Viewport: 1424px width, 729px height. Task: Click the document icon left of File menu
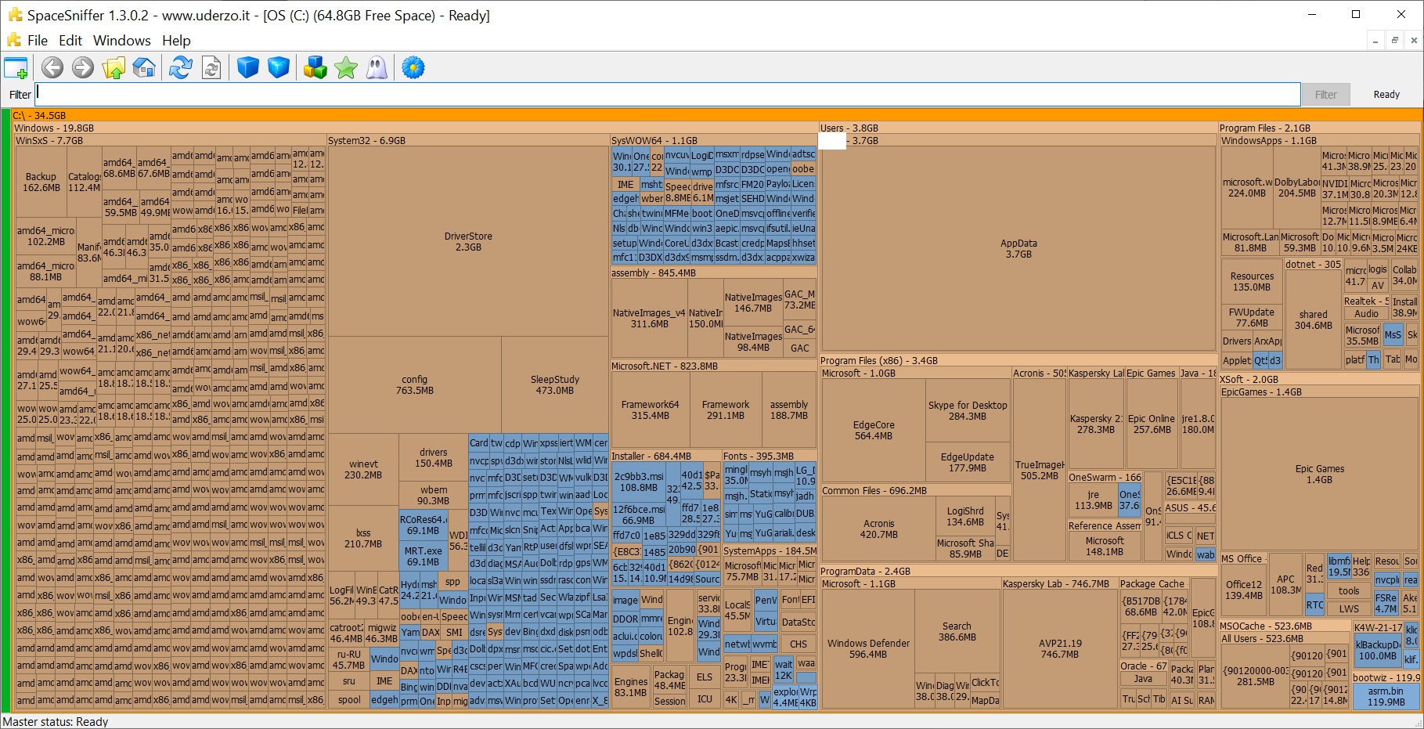tap(14, 41)
